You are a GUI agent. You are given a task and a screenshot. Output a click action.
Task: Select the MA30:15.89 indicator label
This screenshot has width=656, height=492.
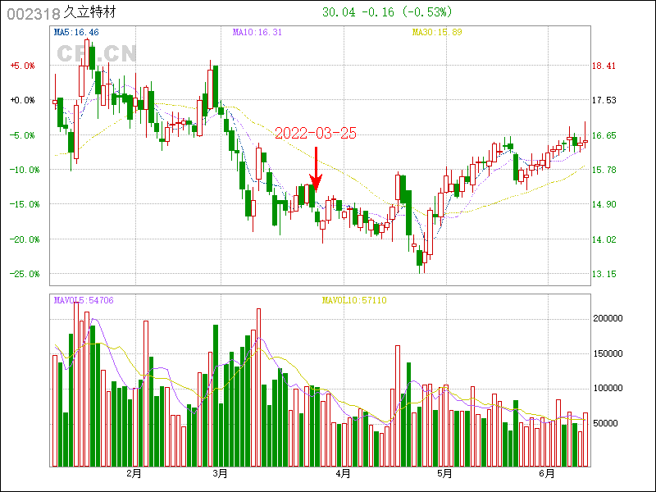tap(436, 32)
